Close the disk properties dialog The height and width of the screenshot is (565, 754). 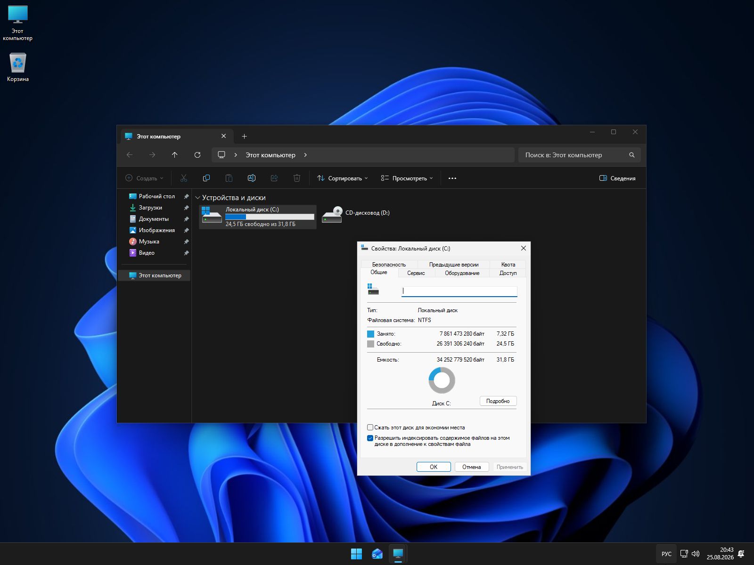tap(523, 248)
